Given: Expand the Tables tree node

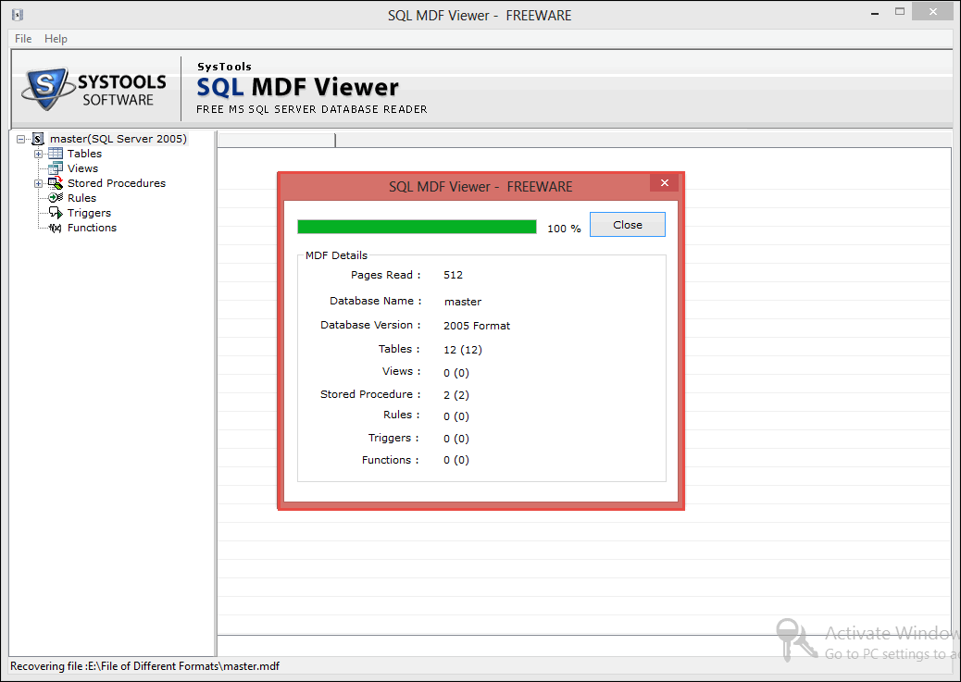Looking at the screenshot, I should pos(37,154).
